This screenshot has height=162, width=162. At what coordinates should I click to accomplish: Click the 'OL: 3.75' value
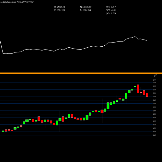click(111, 14)
